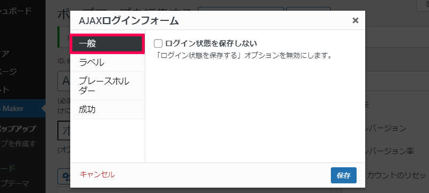The image size is (429, 193).
Task: Close the AJAXログインフォーム dialog with X
Action: [x=355, y=20]
